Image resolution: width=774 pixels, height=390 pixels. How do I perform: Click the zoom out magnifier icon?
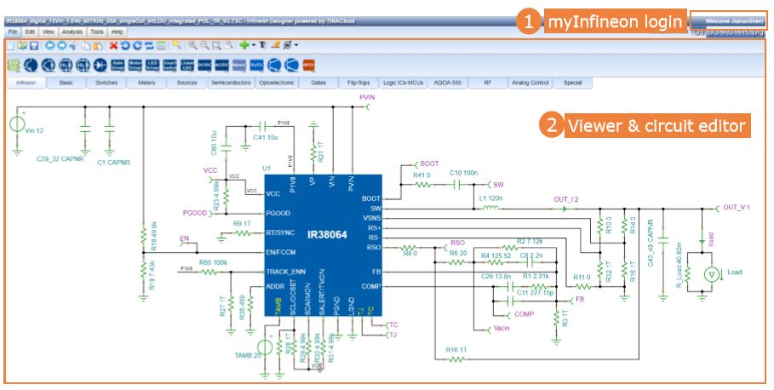coord(204,45)
